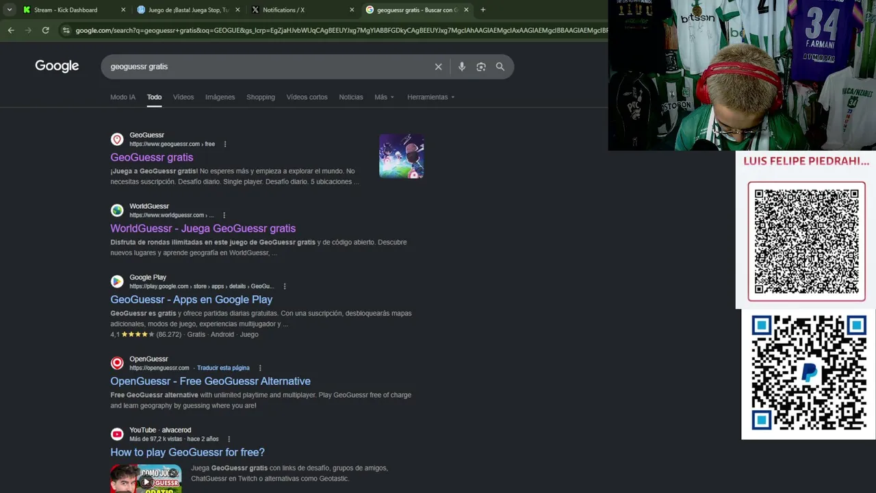This screenshot has width=876, height=493.
Task: Click the Google Play result favicon
Action: coord(117,281)
